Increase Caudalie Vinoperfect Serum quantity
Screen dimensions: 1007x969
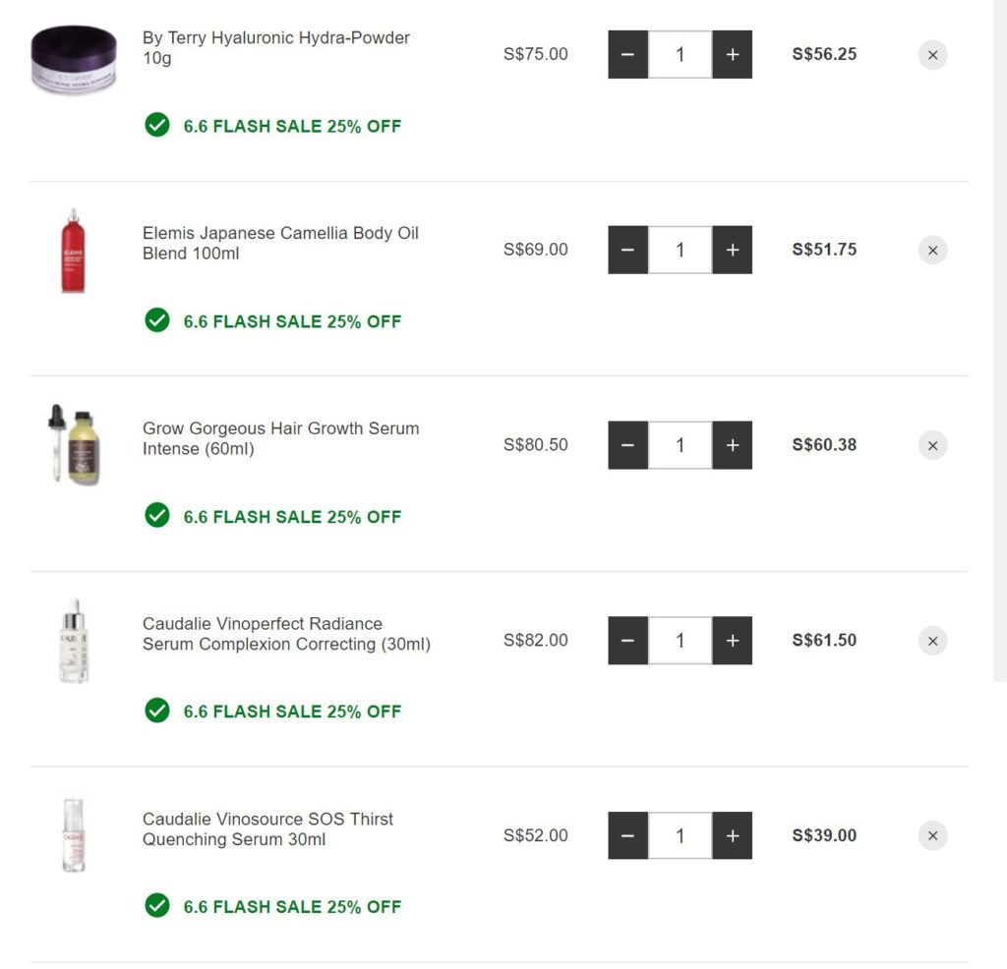pos(732,641)
